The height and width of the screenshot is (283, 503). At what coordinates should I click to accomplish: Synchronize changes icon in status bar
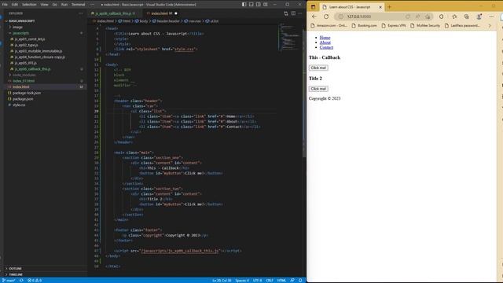point(21,281)
